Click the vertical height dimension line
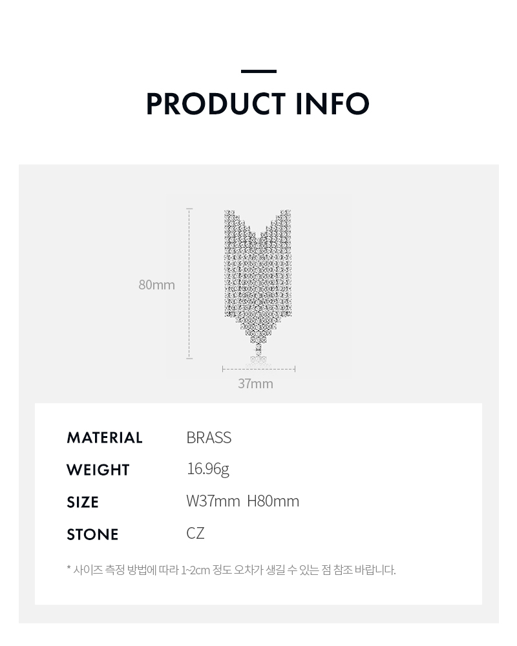This screenshot has width=517, height=646. [x=189, y=284]
